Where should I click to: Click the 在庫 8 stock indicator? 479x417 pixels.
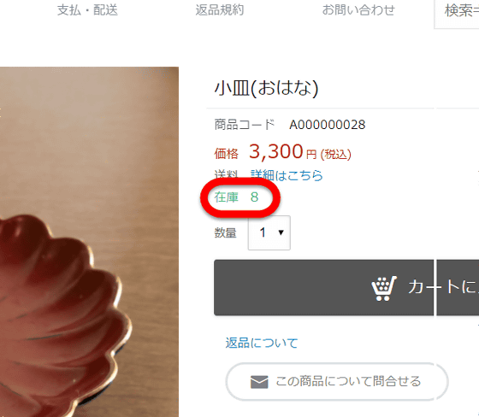pyautogui.click(x=236, y=197)
